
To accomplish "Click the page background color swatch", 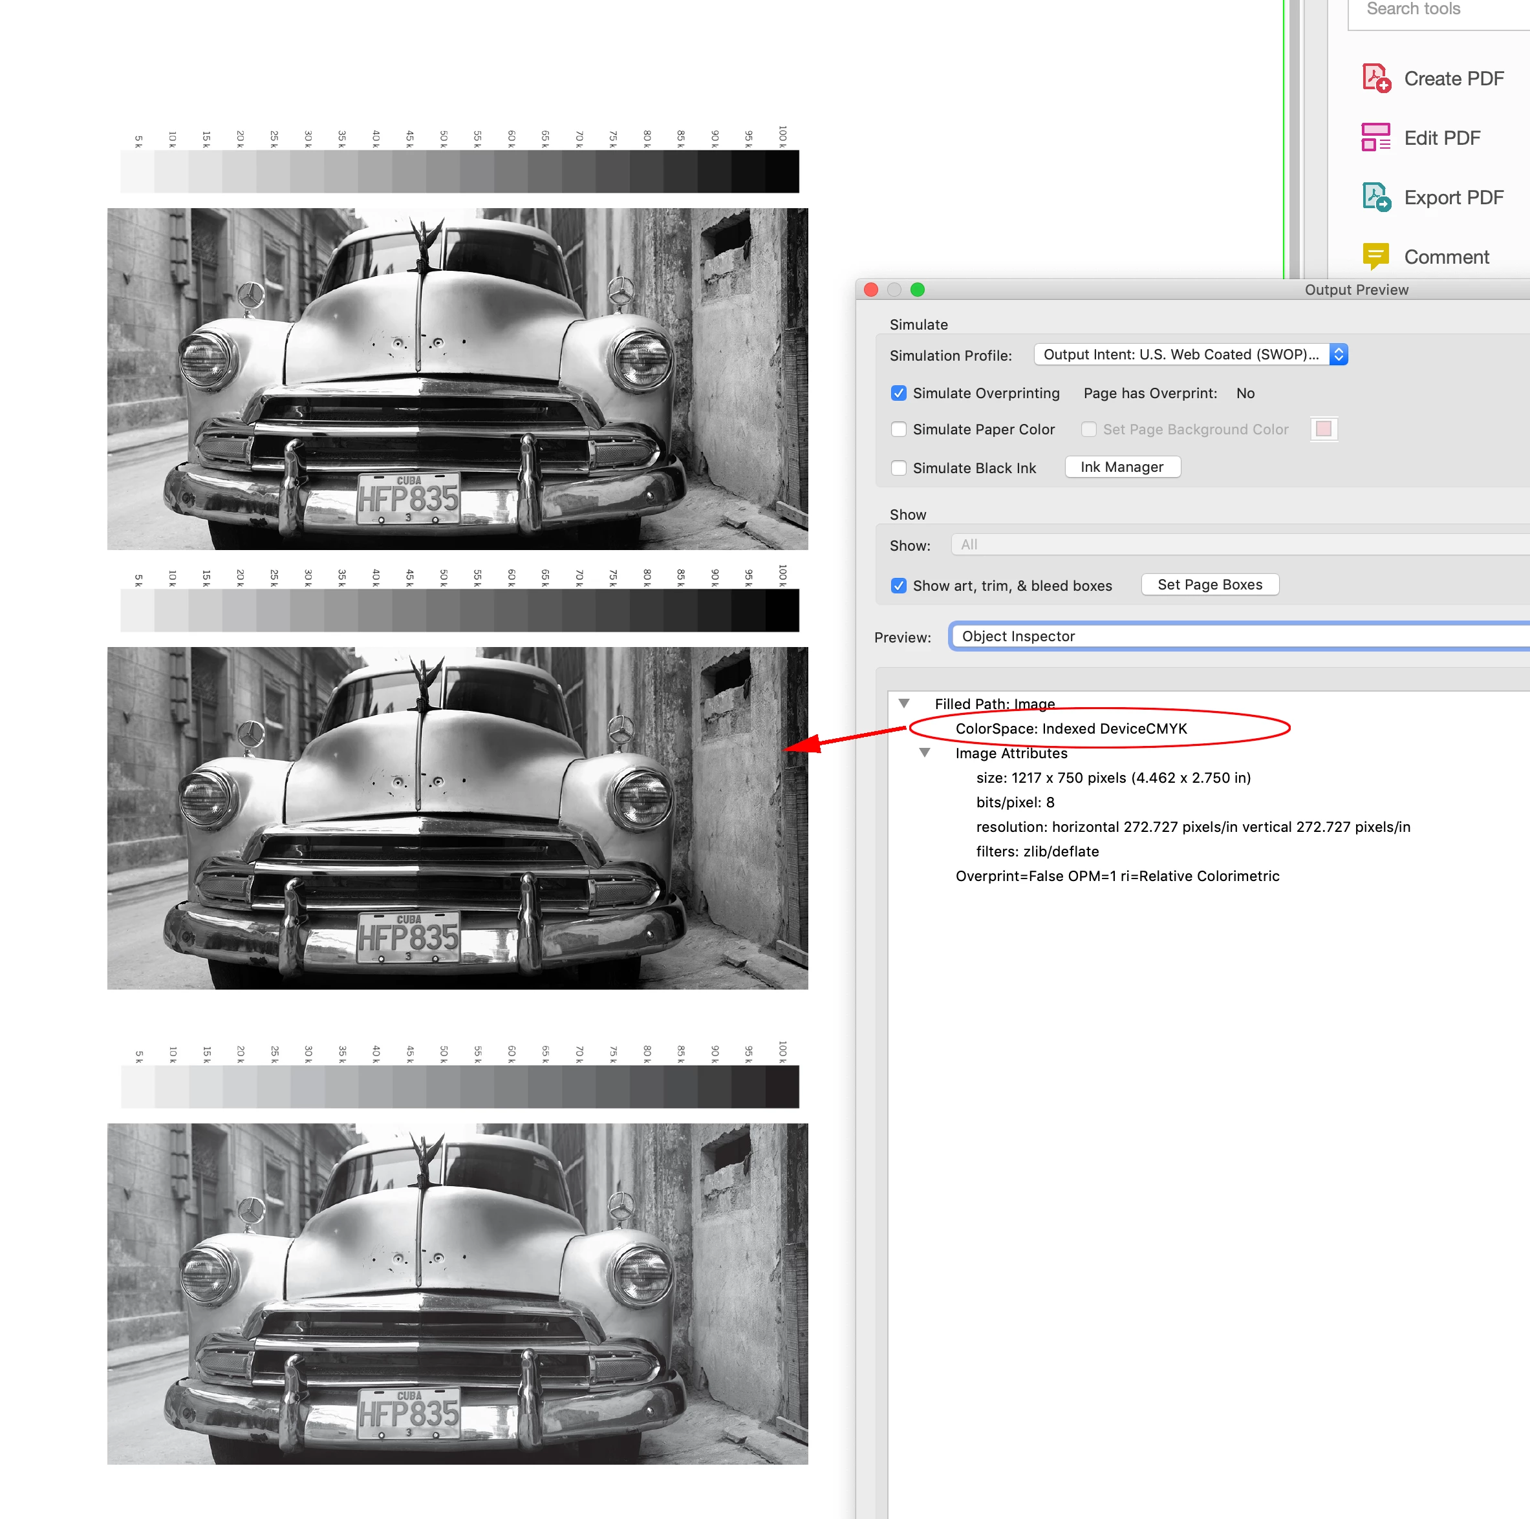I will [x=1323, y=429].
